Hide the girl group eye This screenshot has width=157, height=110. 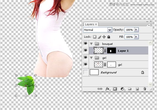pyautogui.click(x=85, y=57)
